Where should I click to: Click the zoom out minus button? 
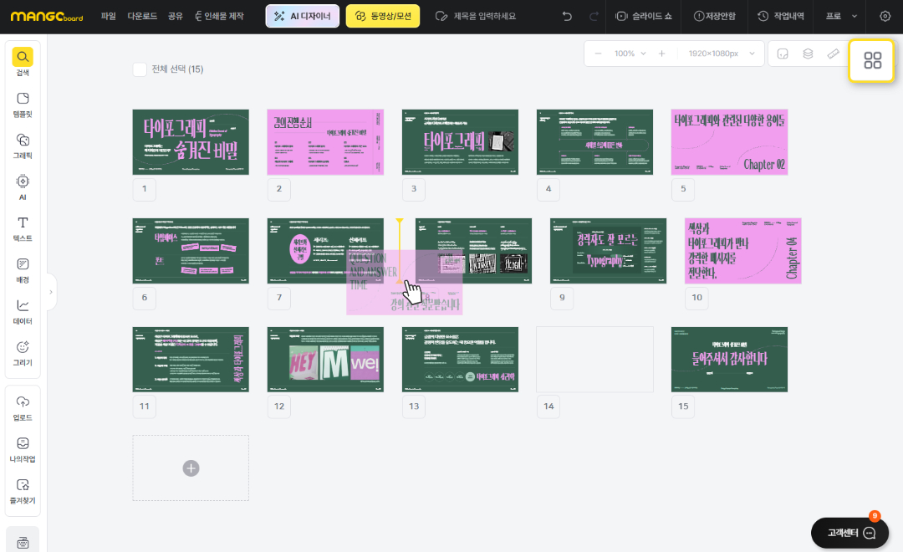pyautogui.click(x=598, y=54)
